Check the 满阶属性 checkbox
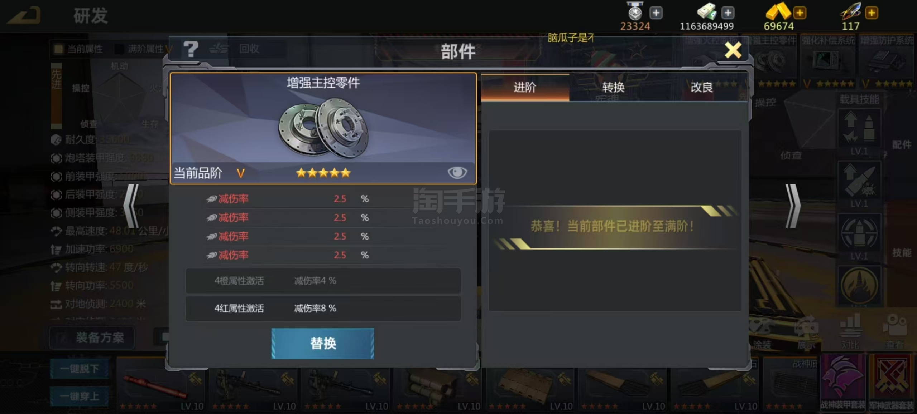 (119, 49)
